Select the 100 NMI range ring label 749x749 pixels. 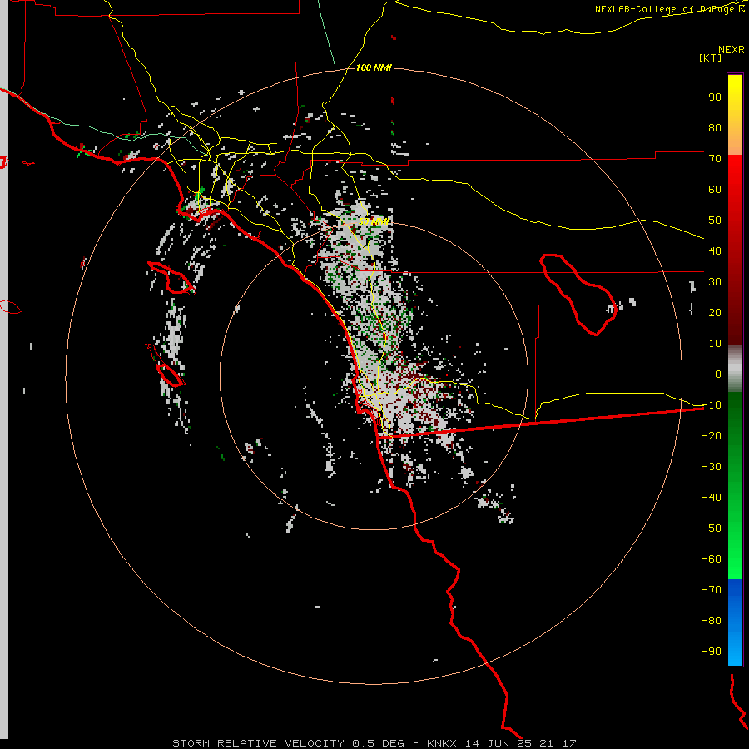click(x=374, y=68)
